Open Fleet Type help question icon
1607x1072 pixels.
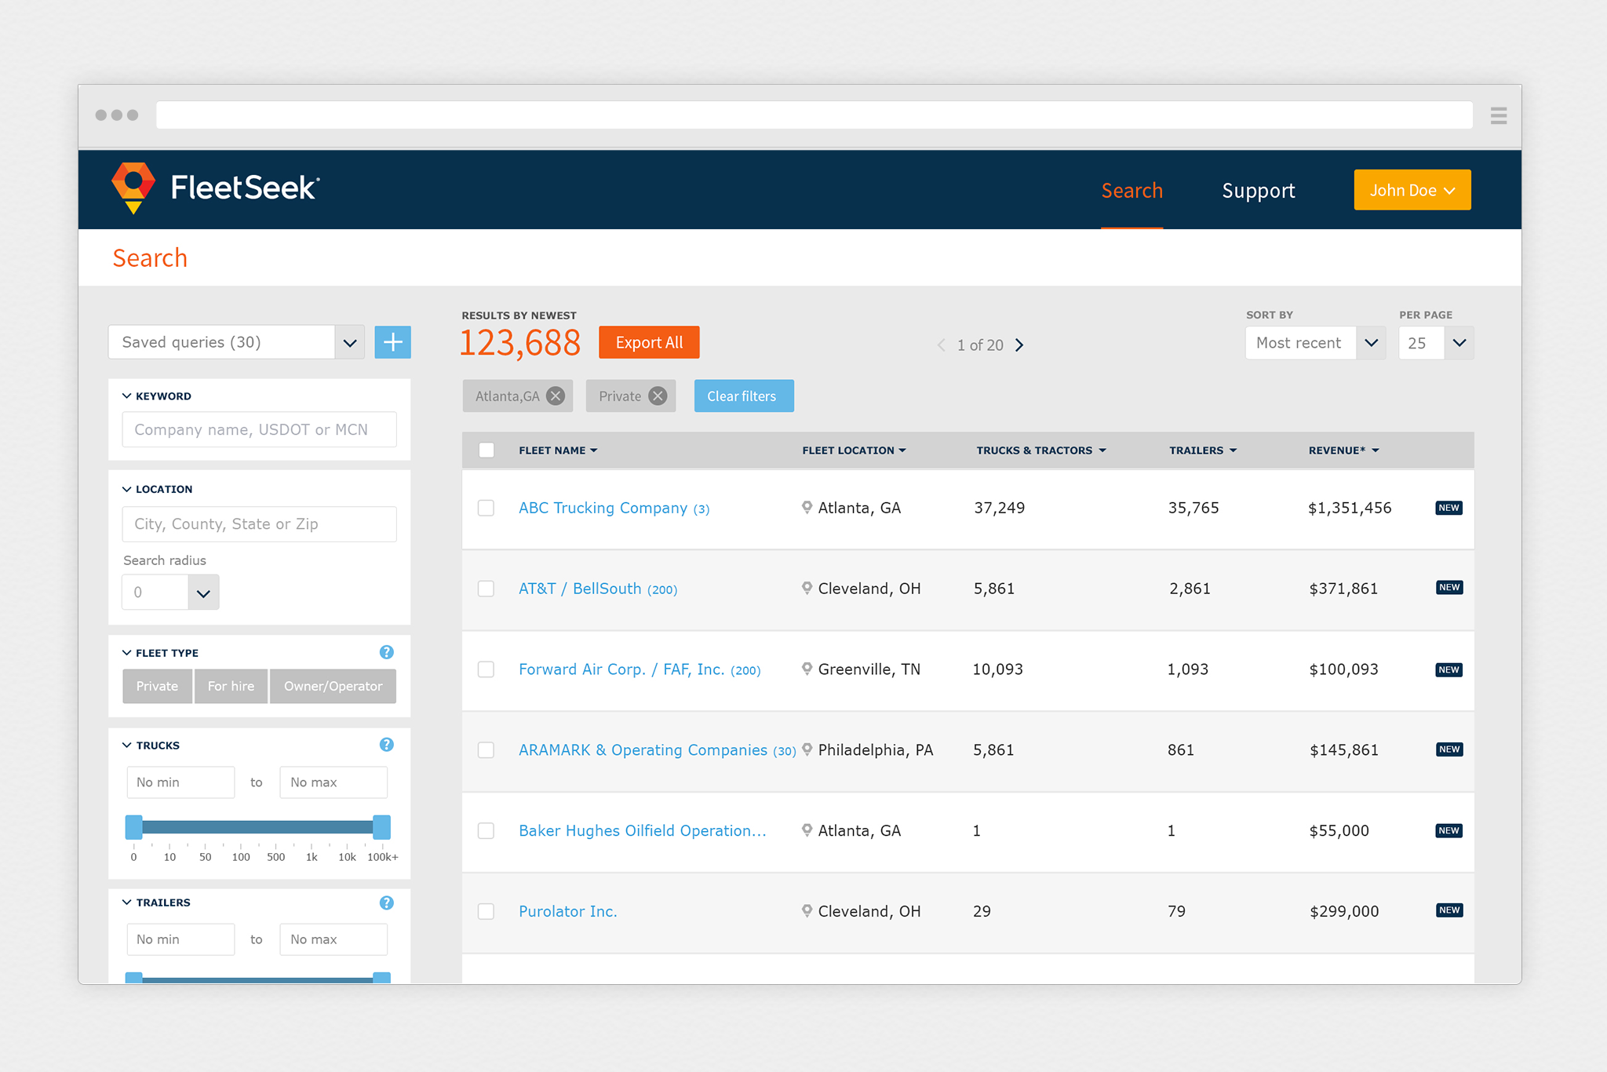coord(386,652)
